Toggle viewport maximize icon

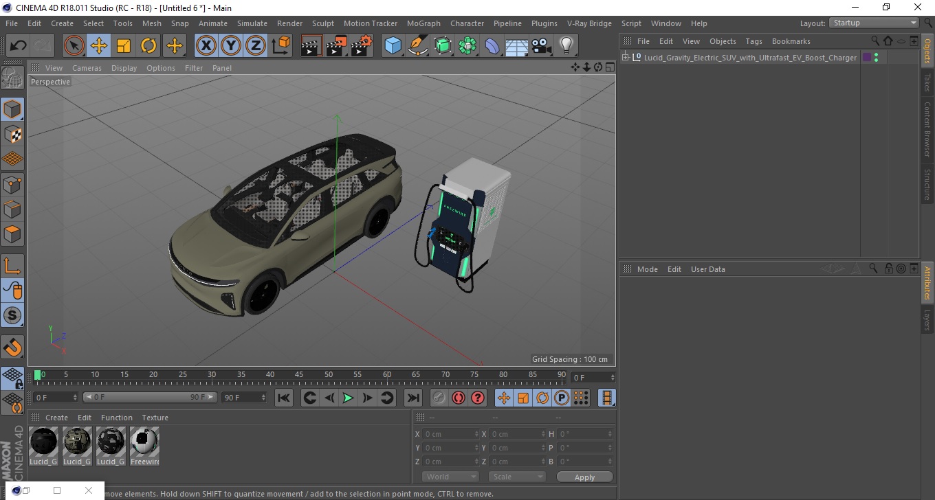[x=610, y=67]
